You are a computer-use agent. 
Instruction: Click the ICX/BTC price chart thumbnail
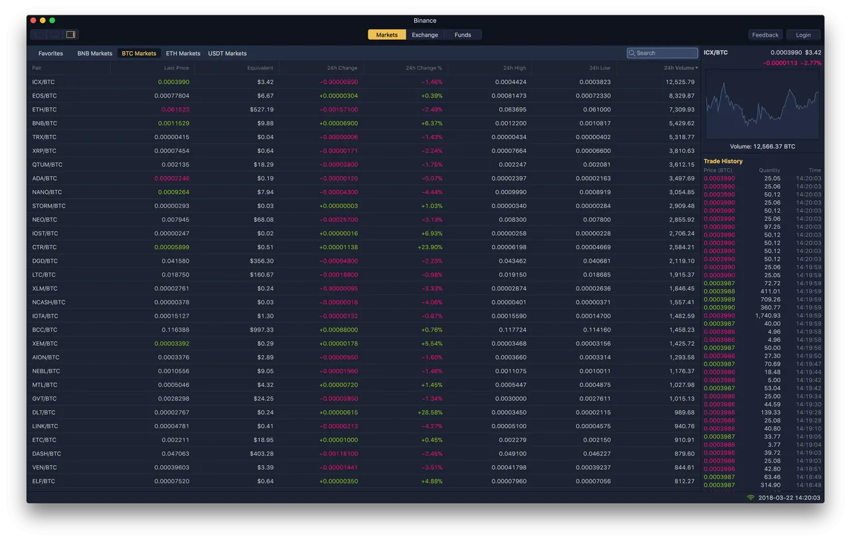(x=763, y=104)
